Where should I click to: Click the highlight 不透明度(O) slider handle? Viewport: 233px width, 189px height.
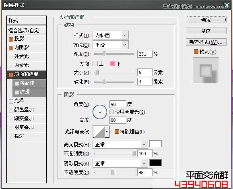[x=134, y=153]
